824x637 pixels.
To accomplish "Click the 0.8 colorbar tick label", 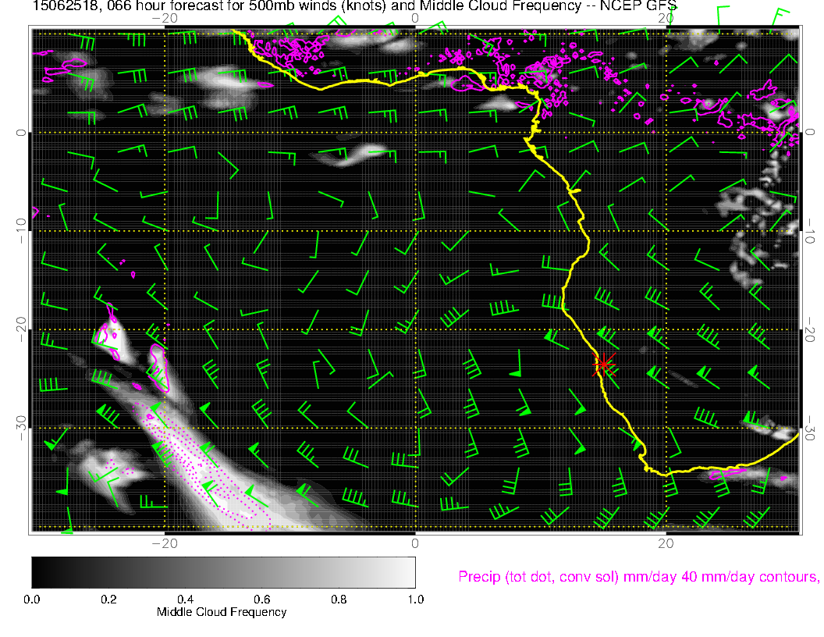I will 338,600.
